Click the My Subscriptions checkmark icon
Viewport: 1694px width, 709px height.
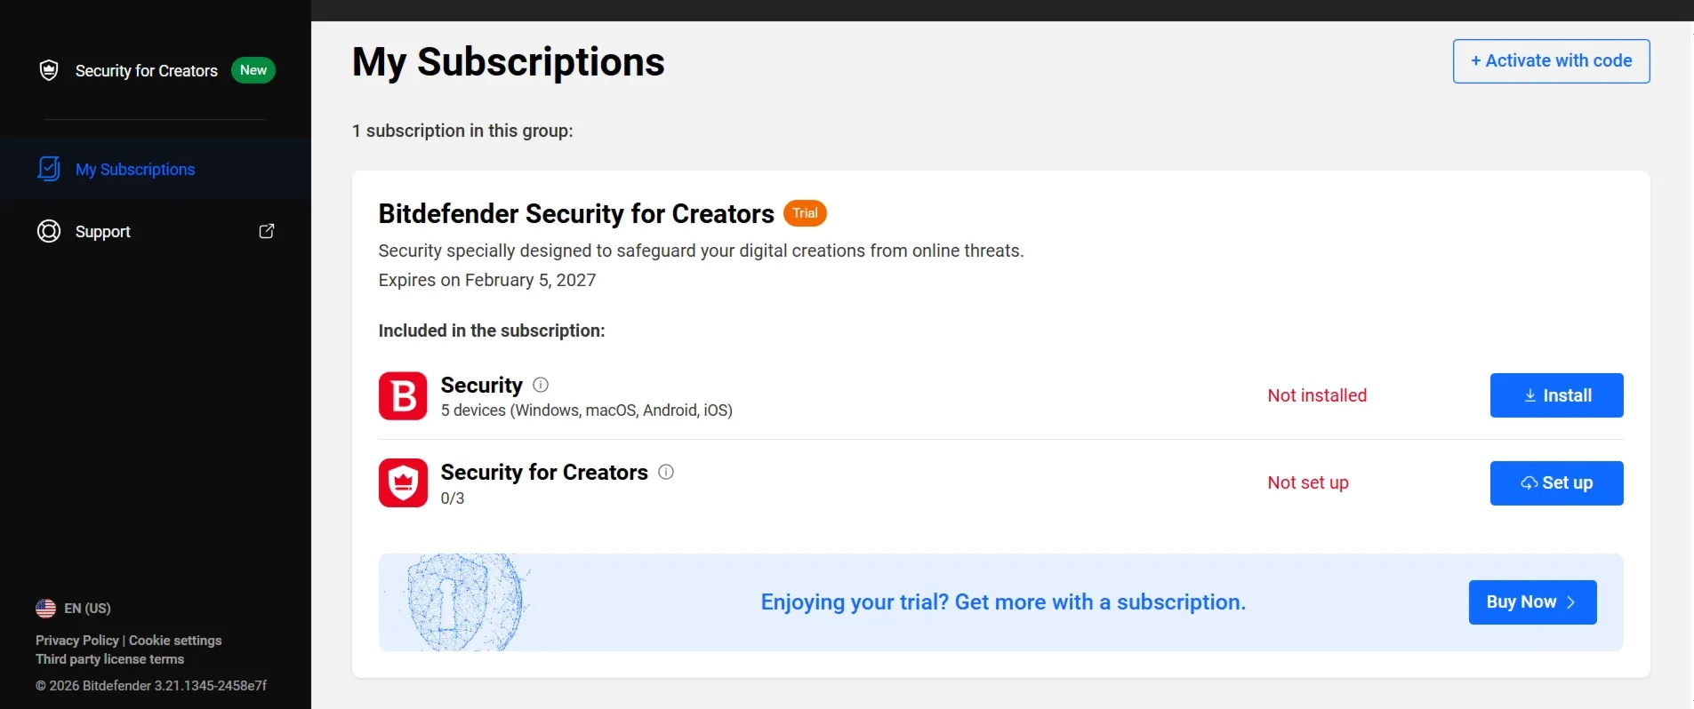pos(49,169)
